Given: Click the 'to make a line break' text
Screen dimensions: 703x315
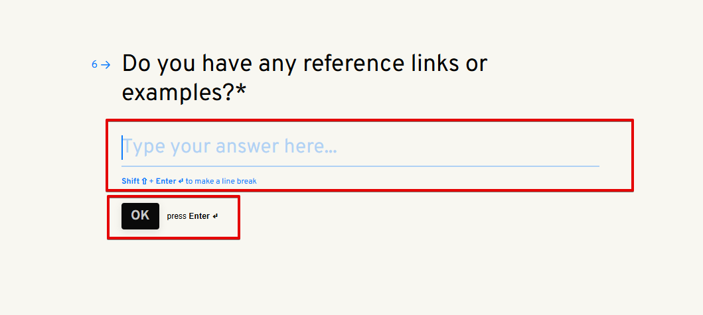Looking at the screenshot, I should [x=221, y=181].
